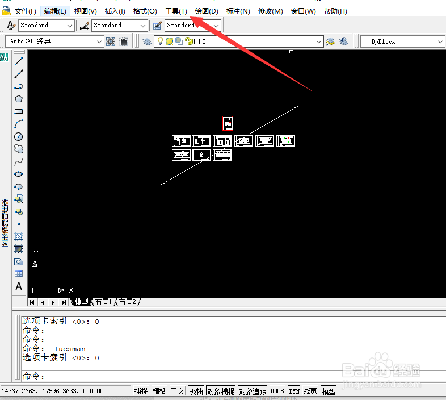446x400 pixels.
Task: Click the Layer Previous icon
Action: [x=343, y=41]
